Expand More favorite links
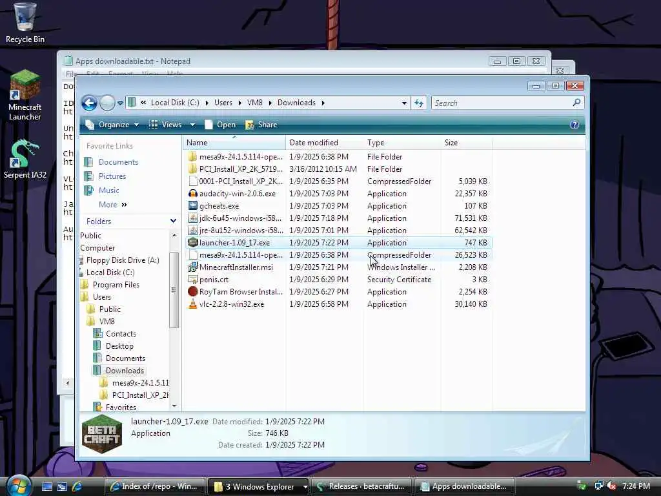Screen dimensions: 661x496 point(112,205)
